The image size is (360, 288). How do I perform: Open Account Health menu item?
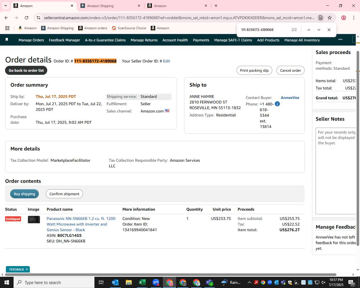pos(175,40)
